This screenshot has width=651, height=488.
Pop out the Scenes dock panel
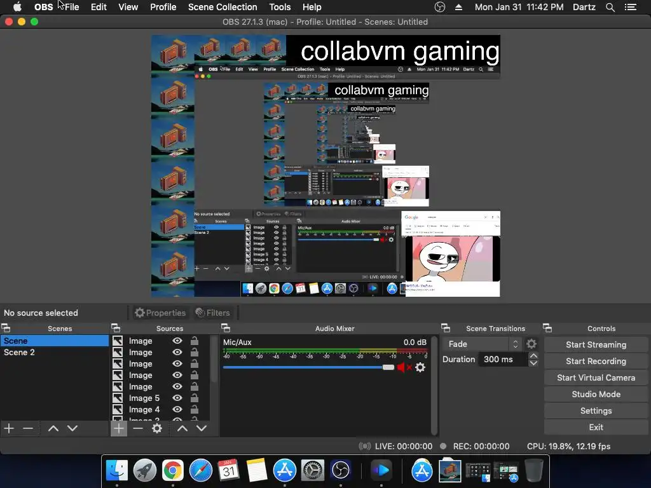(x=6, y=329)
